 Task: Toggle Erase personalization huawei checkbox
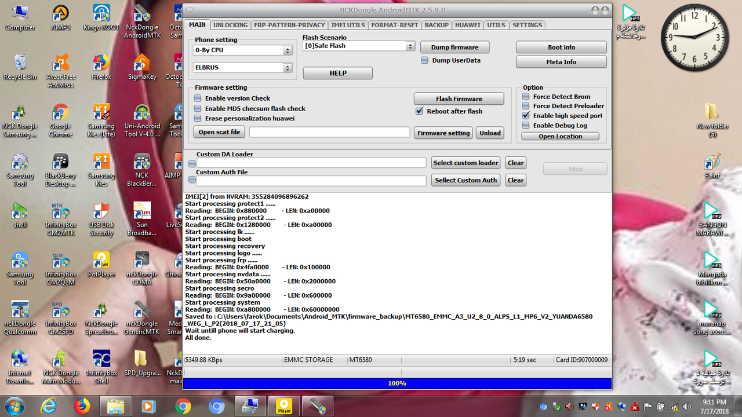pyautogui.click(x=198, y=118)
